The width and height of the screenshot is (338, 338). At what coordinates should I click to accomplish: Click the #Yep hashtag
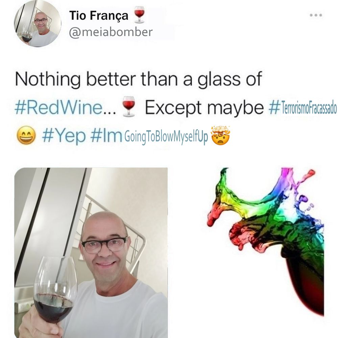click(x=64, y=136)
